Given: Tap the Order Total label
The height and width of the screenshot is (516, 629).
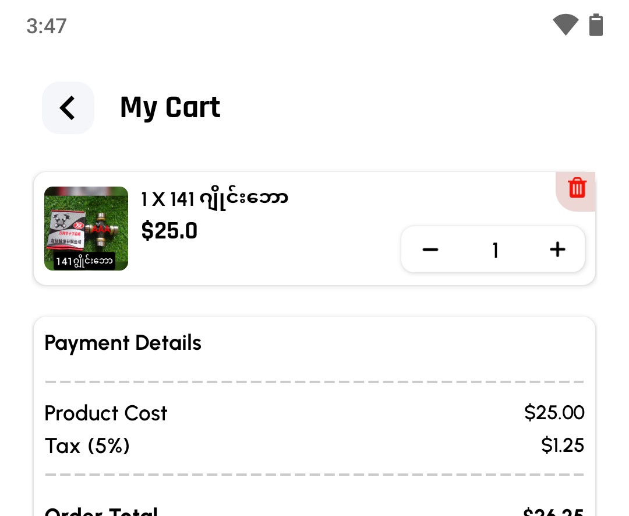Looking at the screenshot, I should [101, 511].
